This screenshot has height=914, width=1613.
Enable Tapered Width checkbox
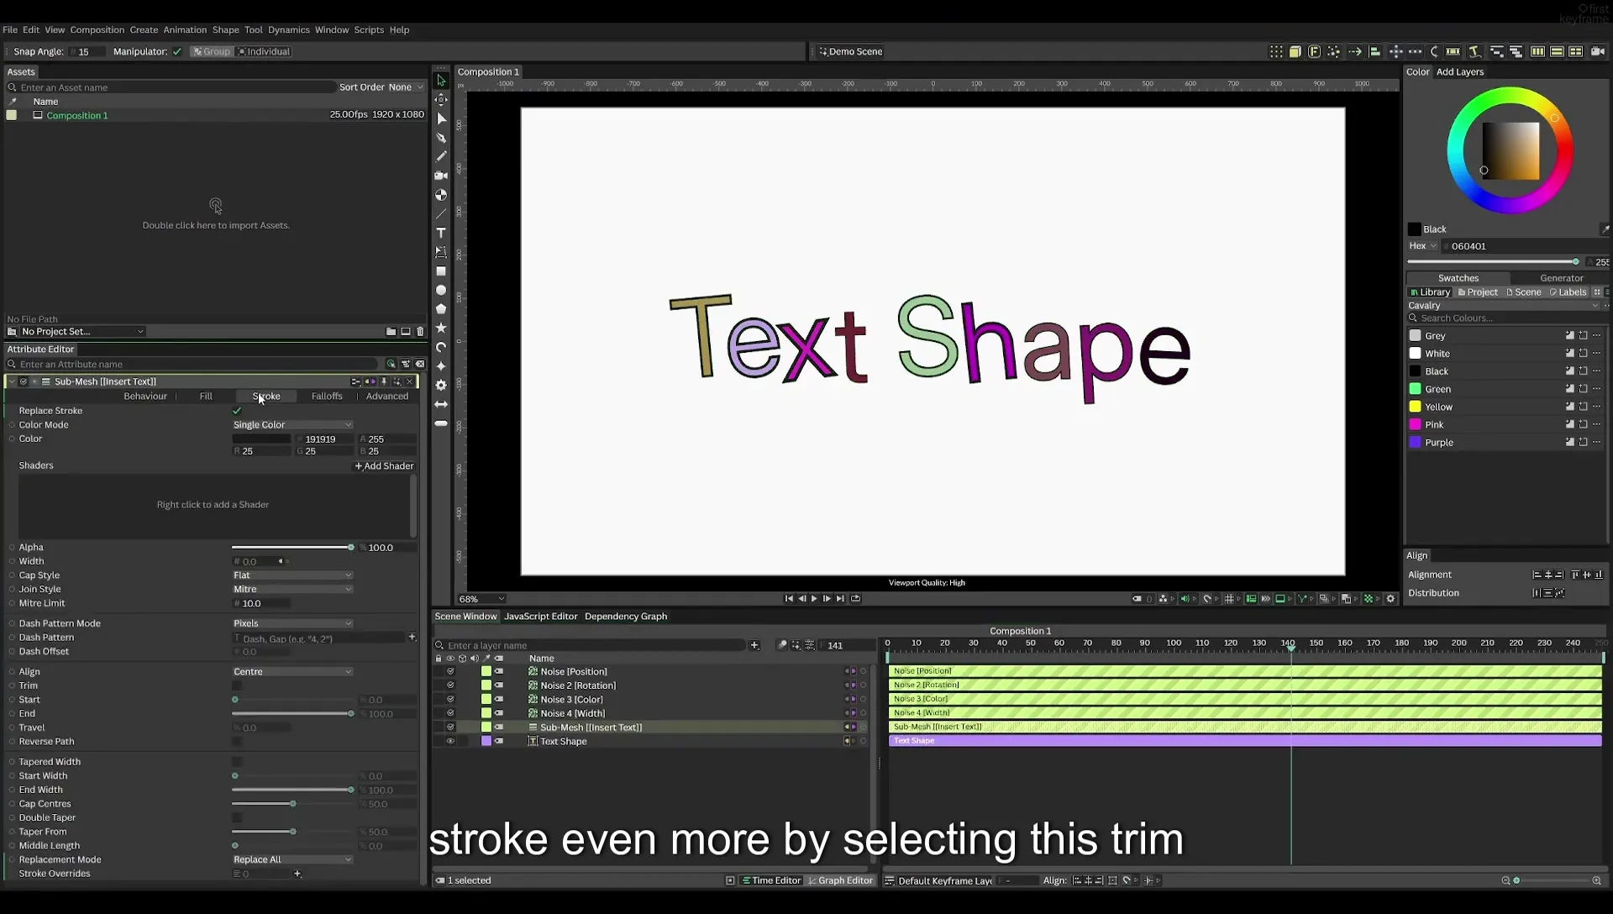coord(237,762)
